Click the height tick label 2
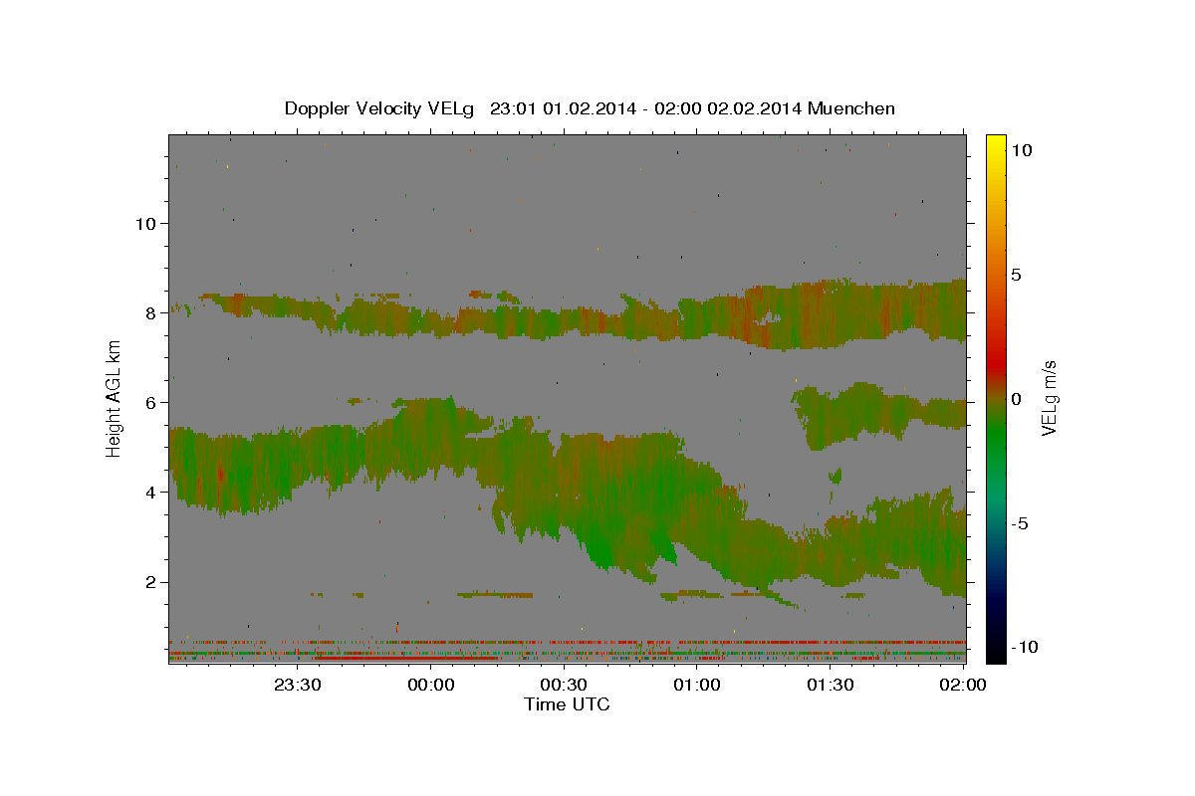 click(x=149, y=582)
